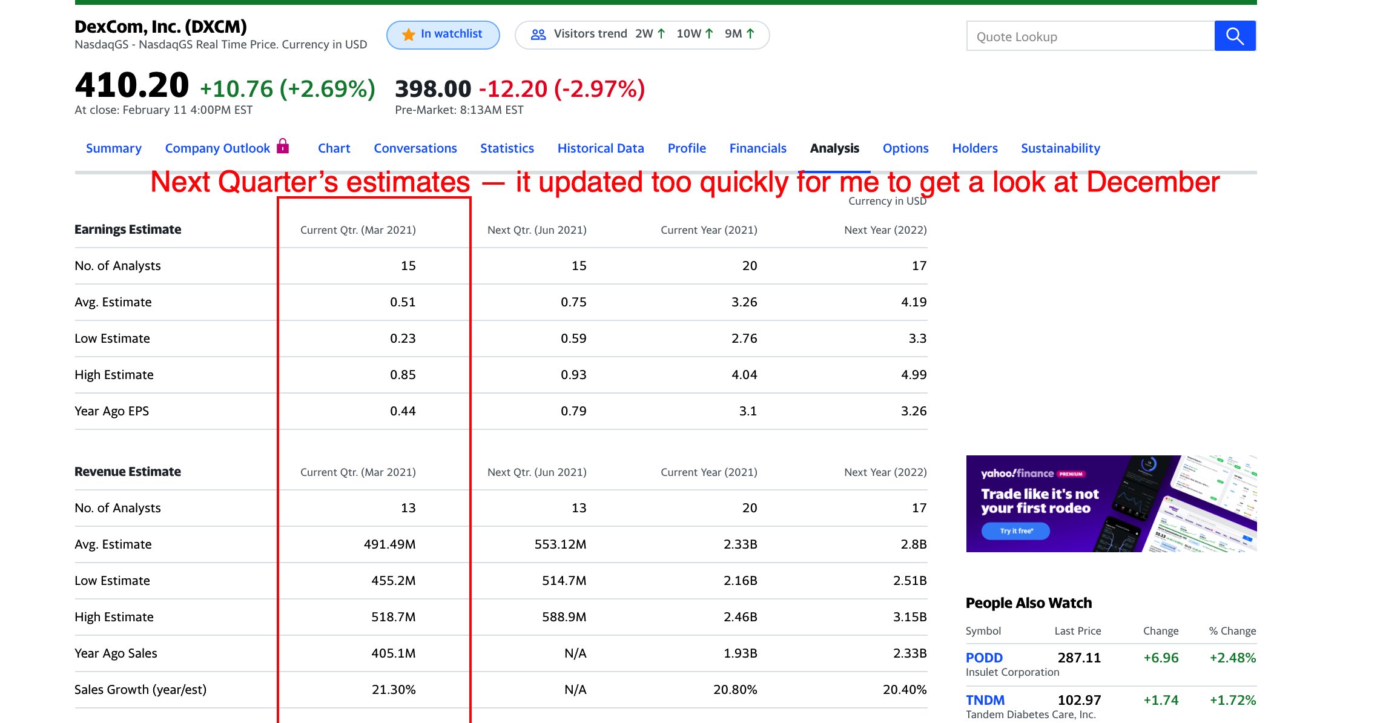The image size is (1383, 723).
Task: Click the DexCom, Inc. (DXCM) title
Action: pos(160,27)
